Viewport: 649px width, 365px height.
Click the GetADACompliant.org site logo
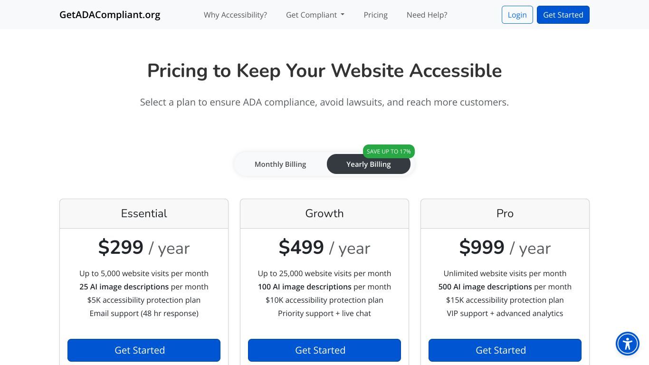[x=110, y=15]
